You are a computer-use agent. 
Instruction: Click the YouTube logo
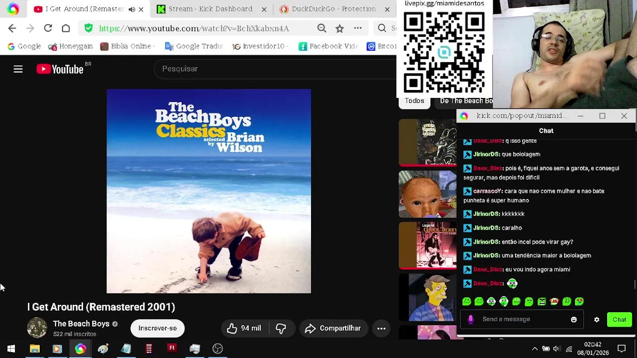[60, 69]
